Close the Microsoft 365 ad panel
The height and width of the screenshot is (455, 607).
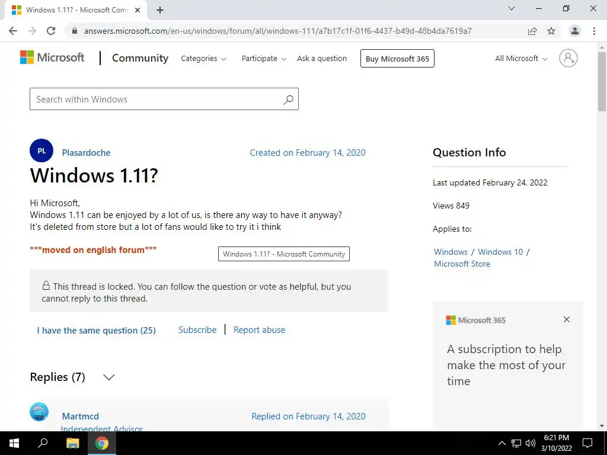566,319
